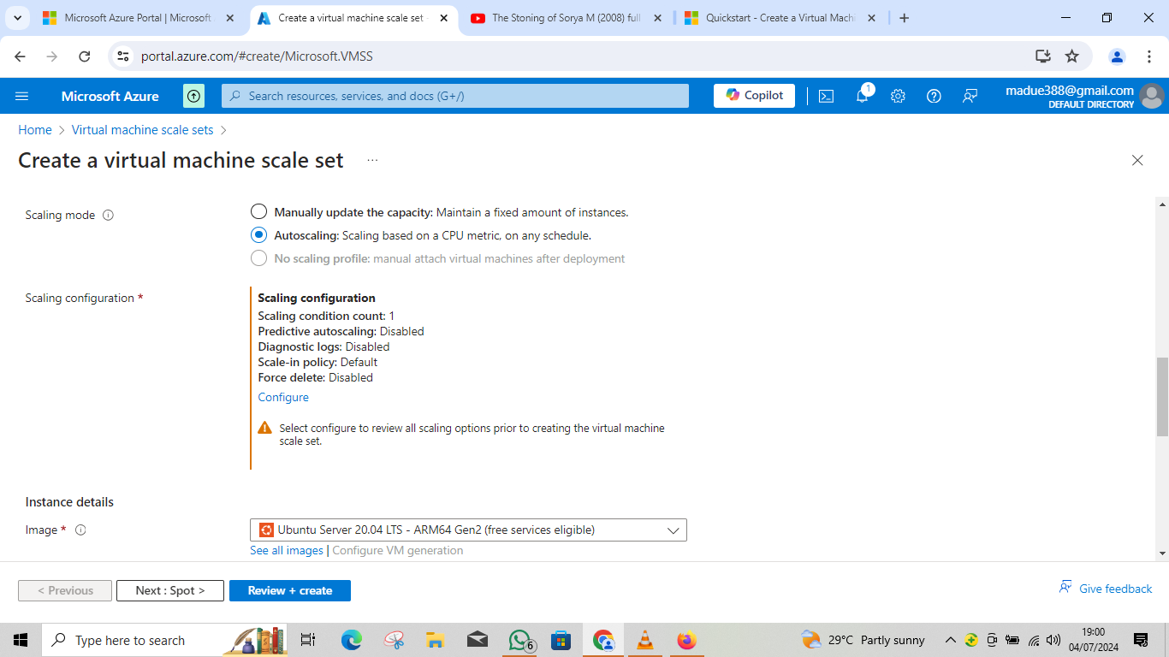The image size is (1169, 657).
Task: Go to Virtual machine scale sets breadcrumb
Action: pos(143,130)
